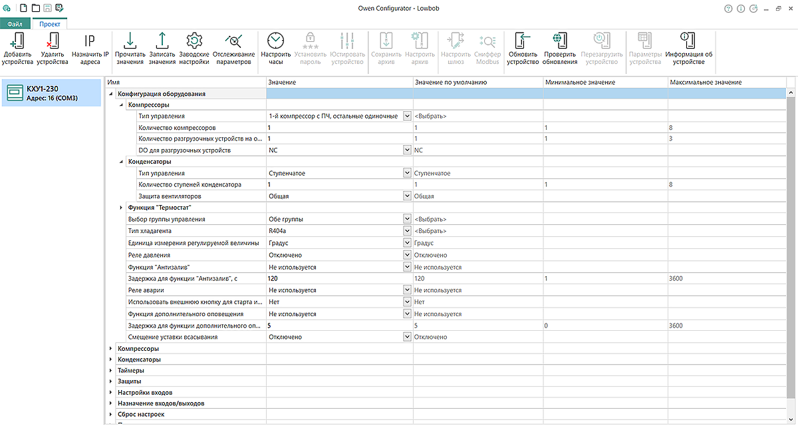Open DO для разгрузочных устройств dropdown
Viewport: 798px width, 426px height.
coord(407,150)
